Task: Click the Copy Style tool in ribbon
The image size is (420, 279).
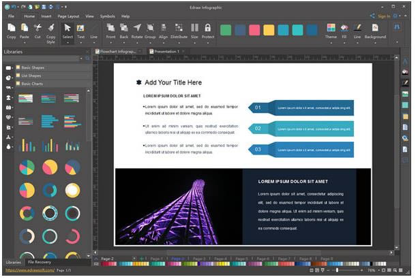Action: (50, 31)
